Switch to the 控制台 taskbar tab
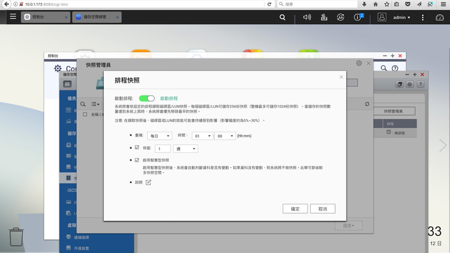This screenshot has height=253, width=450. [45, 17]
